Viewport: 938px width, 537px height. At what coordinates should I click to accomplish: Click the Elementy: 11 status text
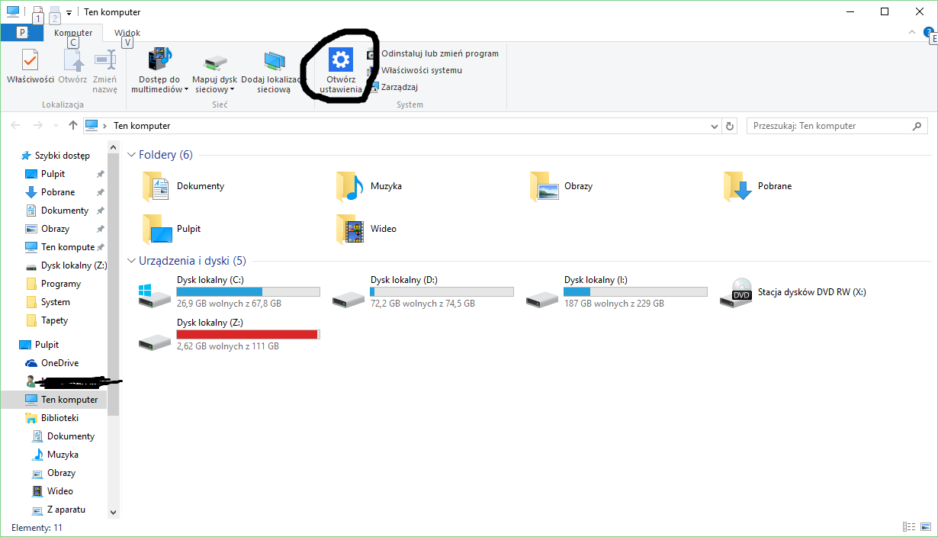coord(37,528)
